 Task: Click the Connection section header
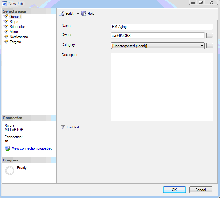(29, 118)
